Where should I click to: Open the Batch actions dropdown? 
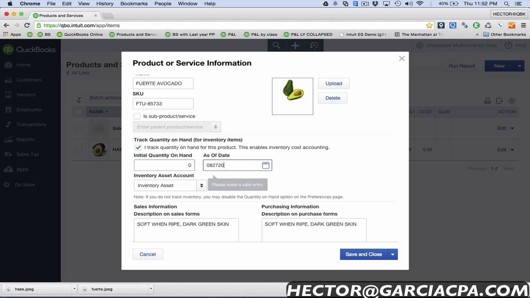coord(105,98)
